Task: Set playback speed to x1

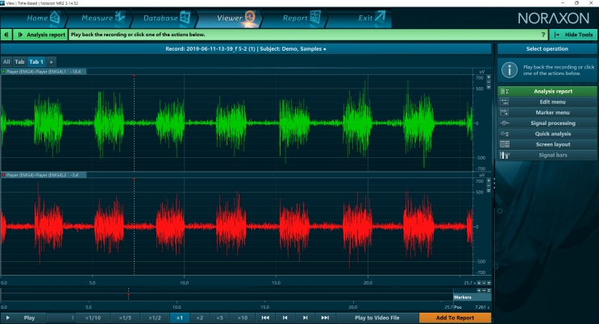Action: pyautogui.click(x=180, y=318)
